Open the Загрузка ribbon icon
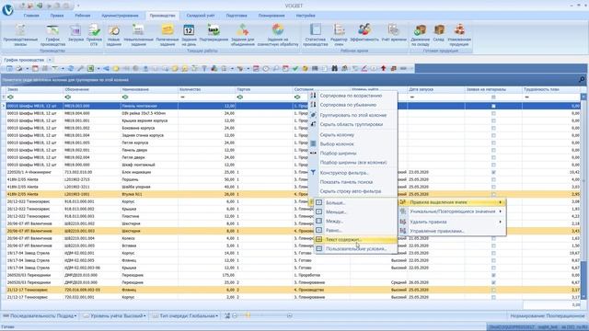The image size is (589, 331). click(75, 33)
